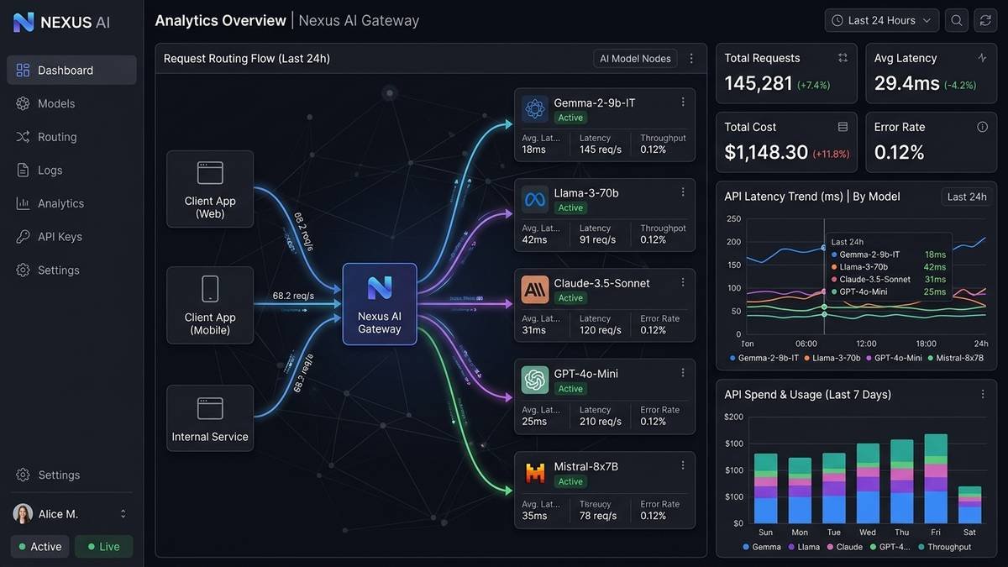1008x567 pixels.
Task: Click the search icon in header
Action: click(956, 20)
